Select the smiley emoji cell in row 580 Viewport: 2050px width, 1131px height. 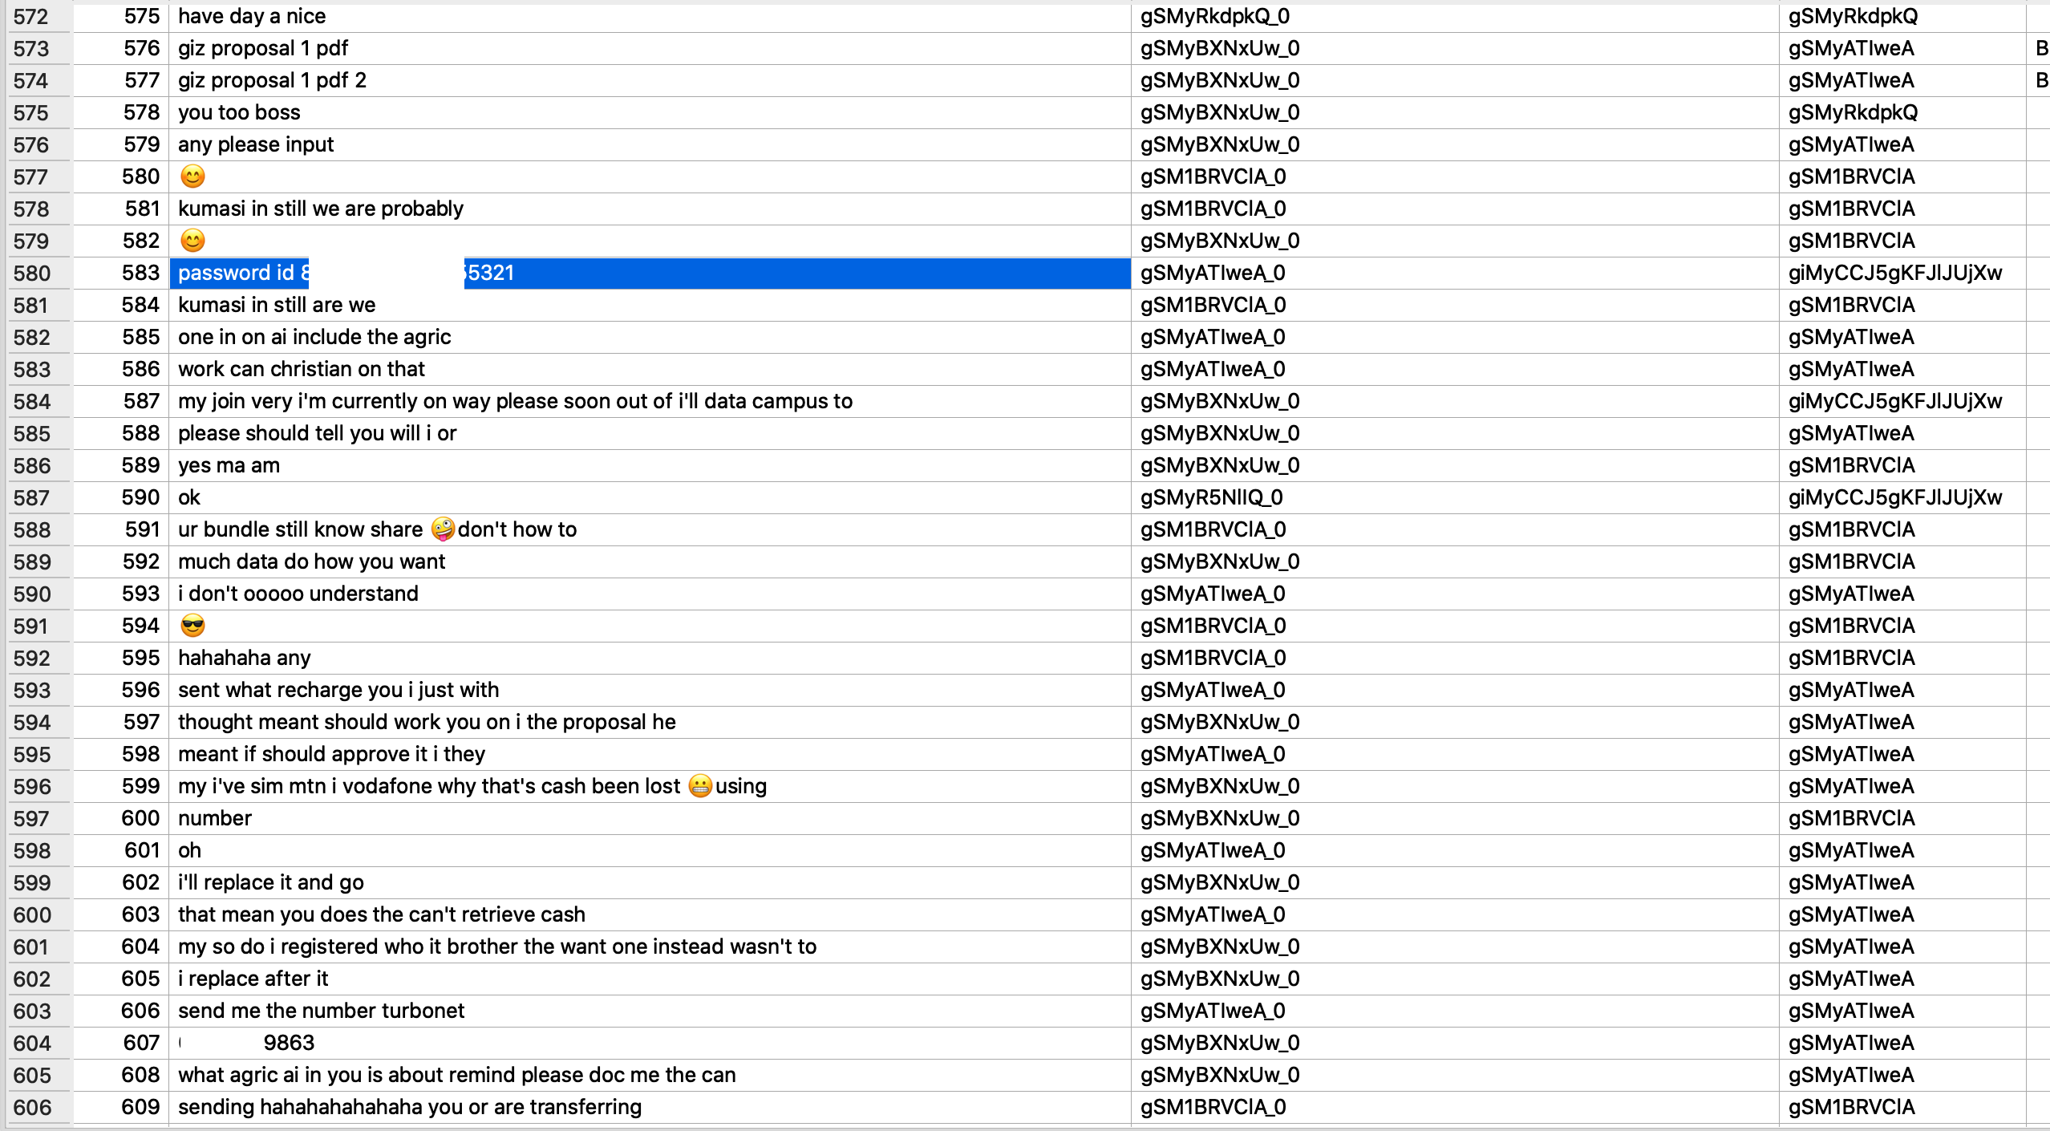tap(650, 176)
